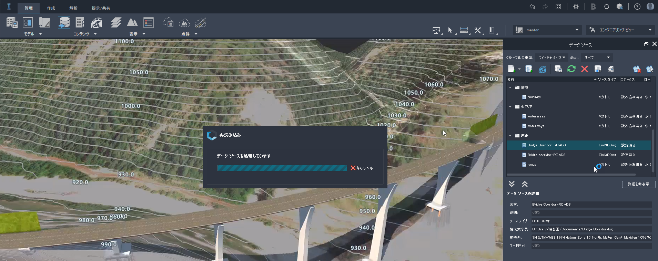This screenshot has width=658, height=261.
Task: Activate the measure ruler tool
Action: [464, 30]
